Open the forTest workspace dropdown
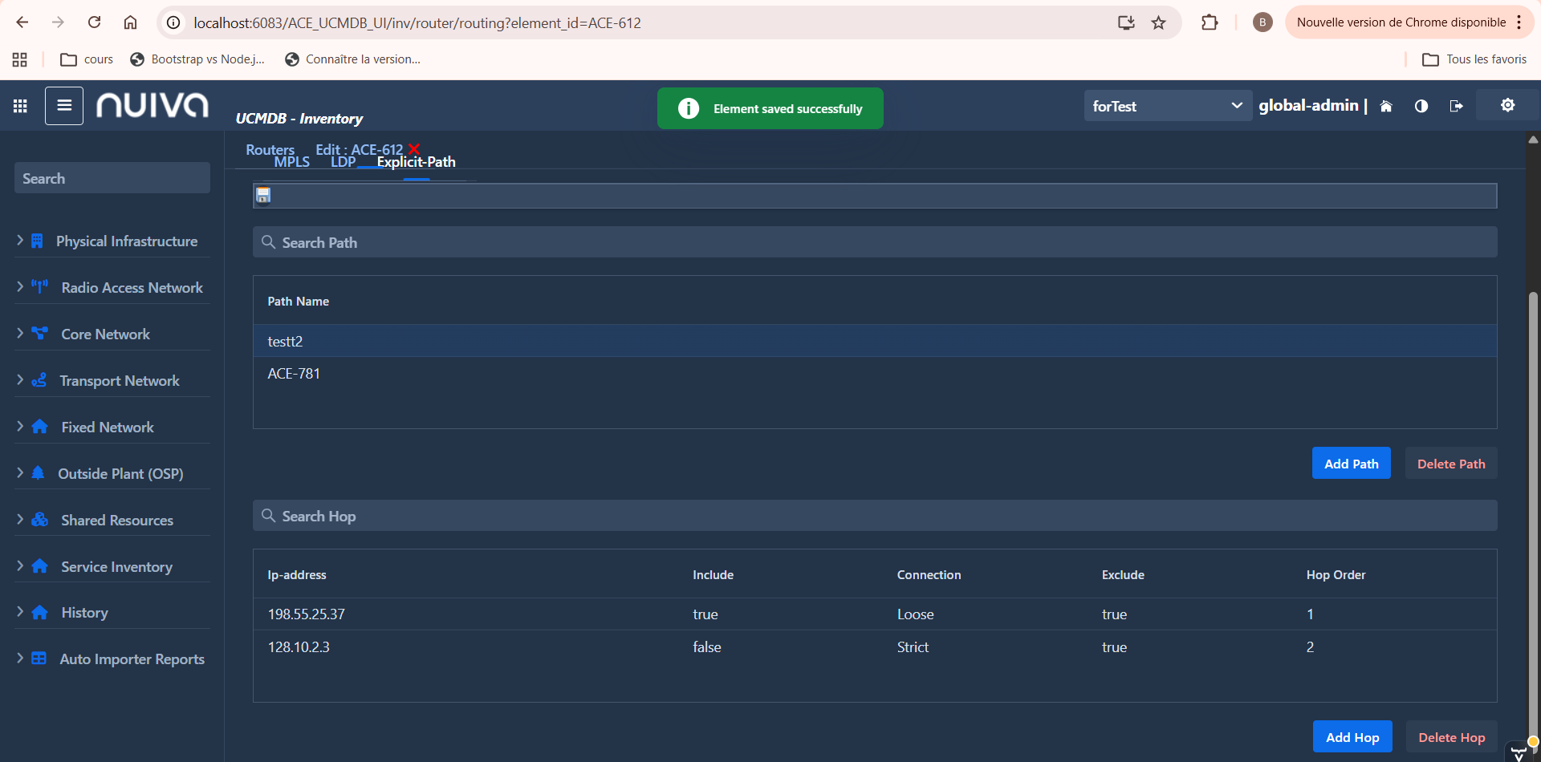Screen dimensions: 1541x762 pos(1167,106)
